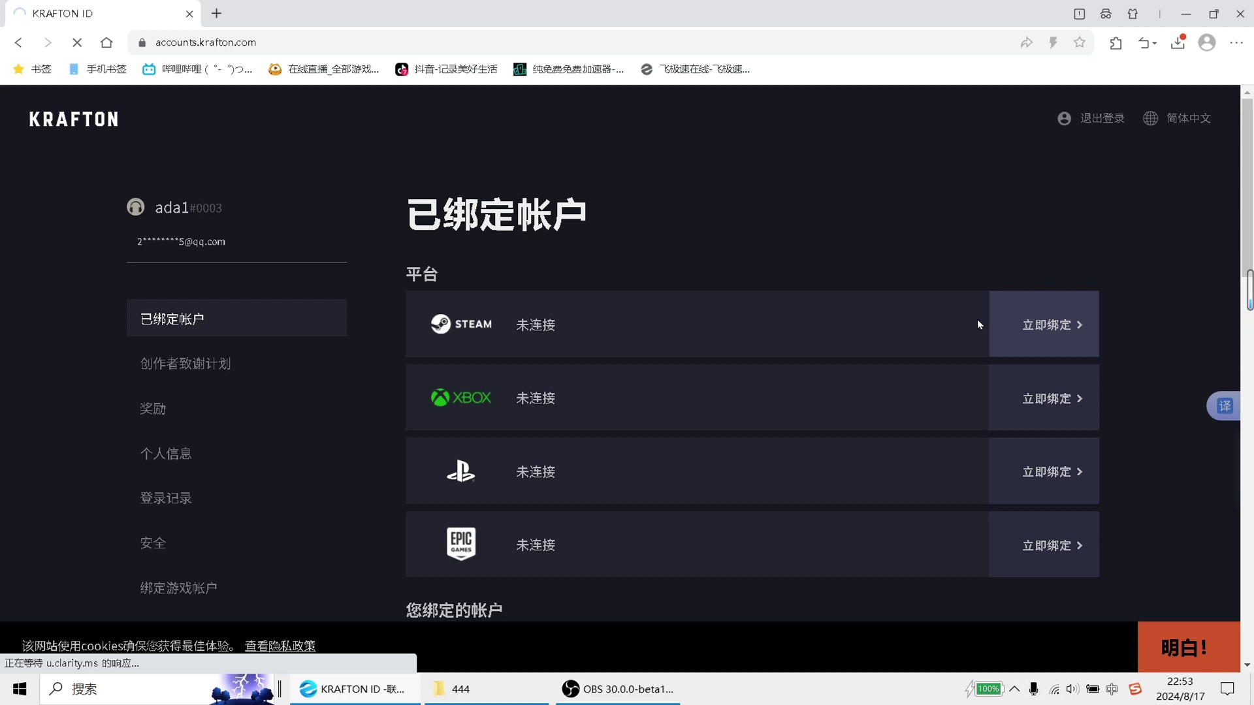Image resolution: width=1254 pixels, height=705 pixels.
Task: Open 手机书签 bookmark
Action: (x=97, y=69)
